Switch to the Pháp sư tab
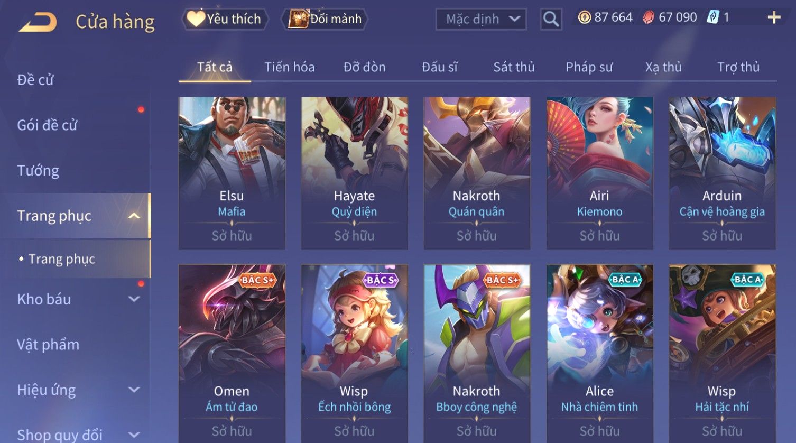Image resolution: width=796 pixels, height=443 pixels. [589, 67]
